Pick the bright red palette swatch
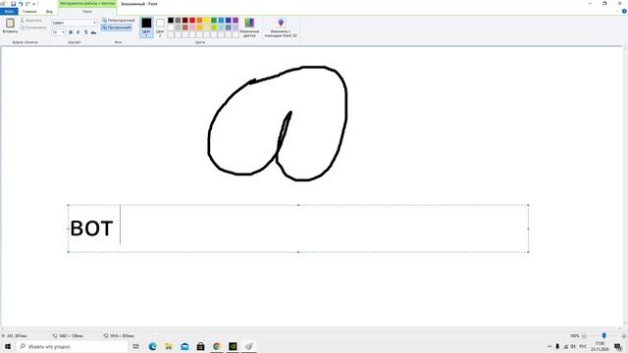The width and height of the screenshot is (628, 353). pyautogui.click(x=192, y=20)
